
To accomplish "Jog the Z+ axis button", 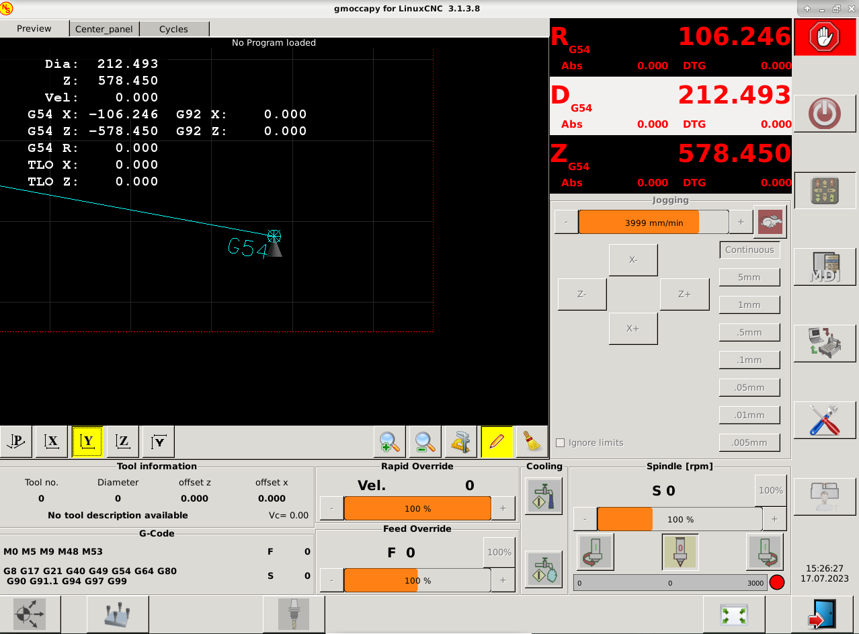I will (x=684, y=294).
